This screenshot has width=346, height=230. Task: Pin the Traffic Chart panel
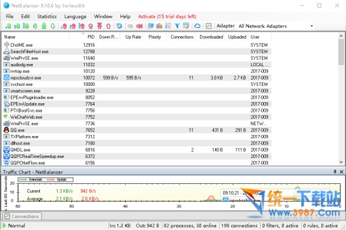(x=335, y=172)
